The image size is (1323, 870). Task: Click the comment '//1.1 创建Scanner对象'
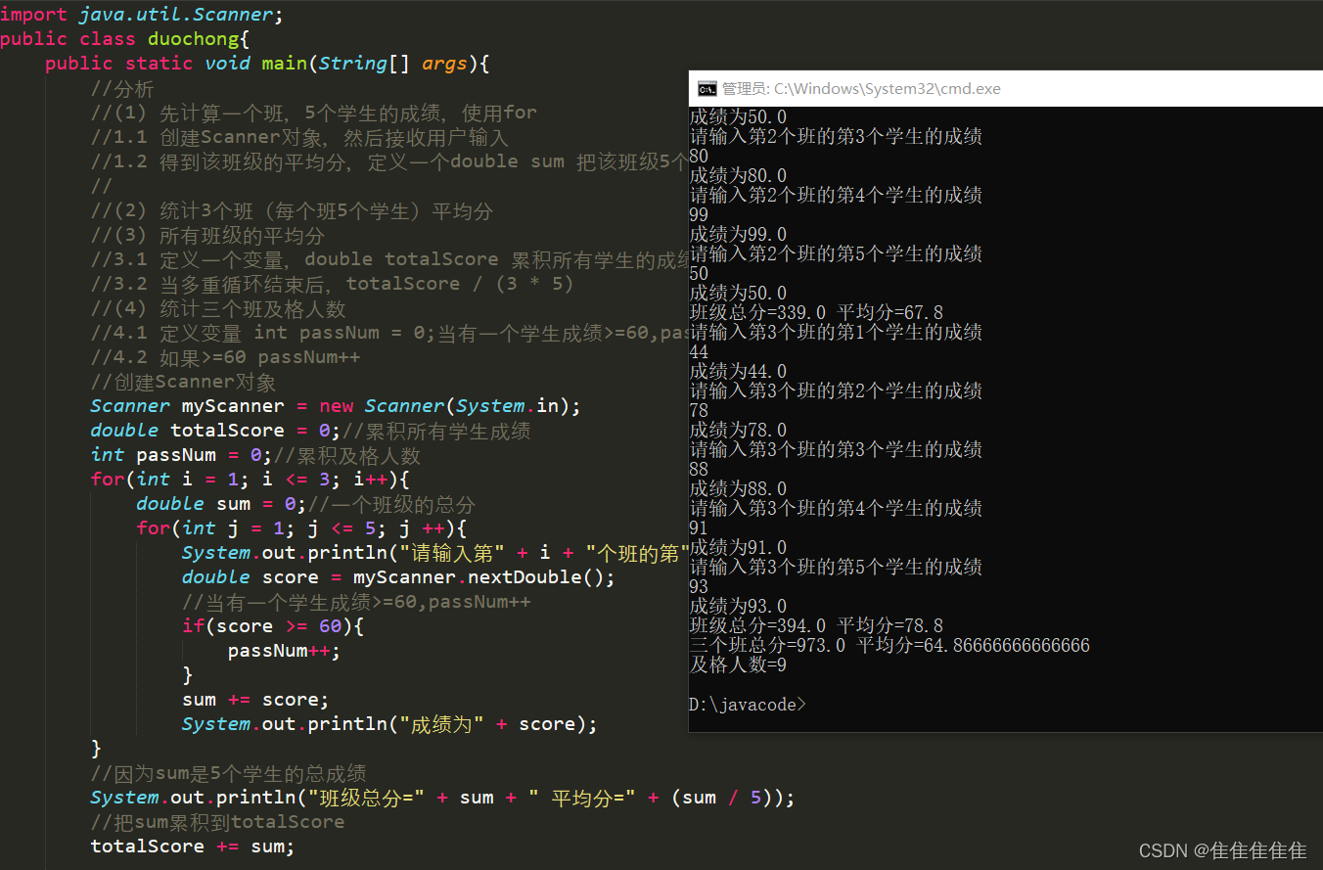tap(299, 137)
